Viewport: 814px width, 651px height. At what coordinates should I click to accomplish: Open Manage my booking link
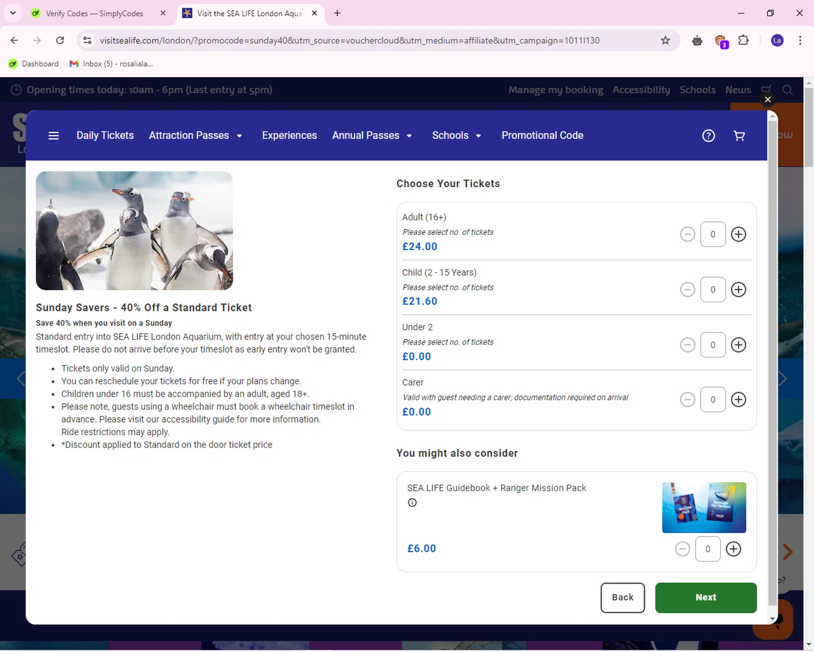pyautogui.click(x=556, y=90)
